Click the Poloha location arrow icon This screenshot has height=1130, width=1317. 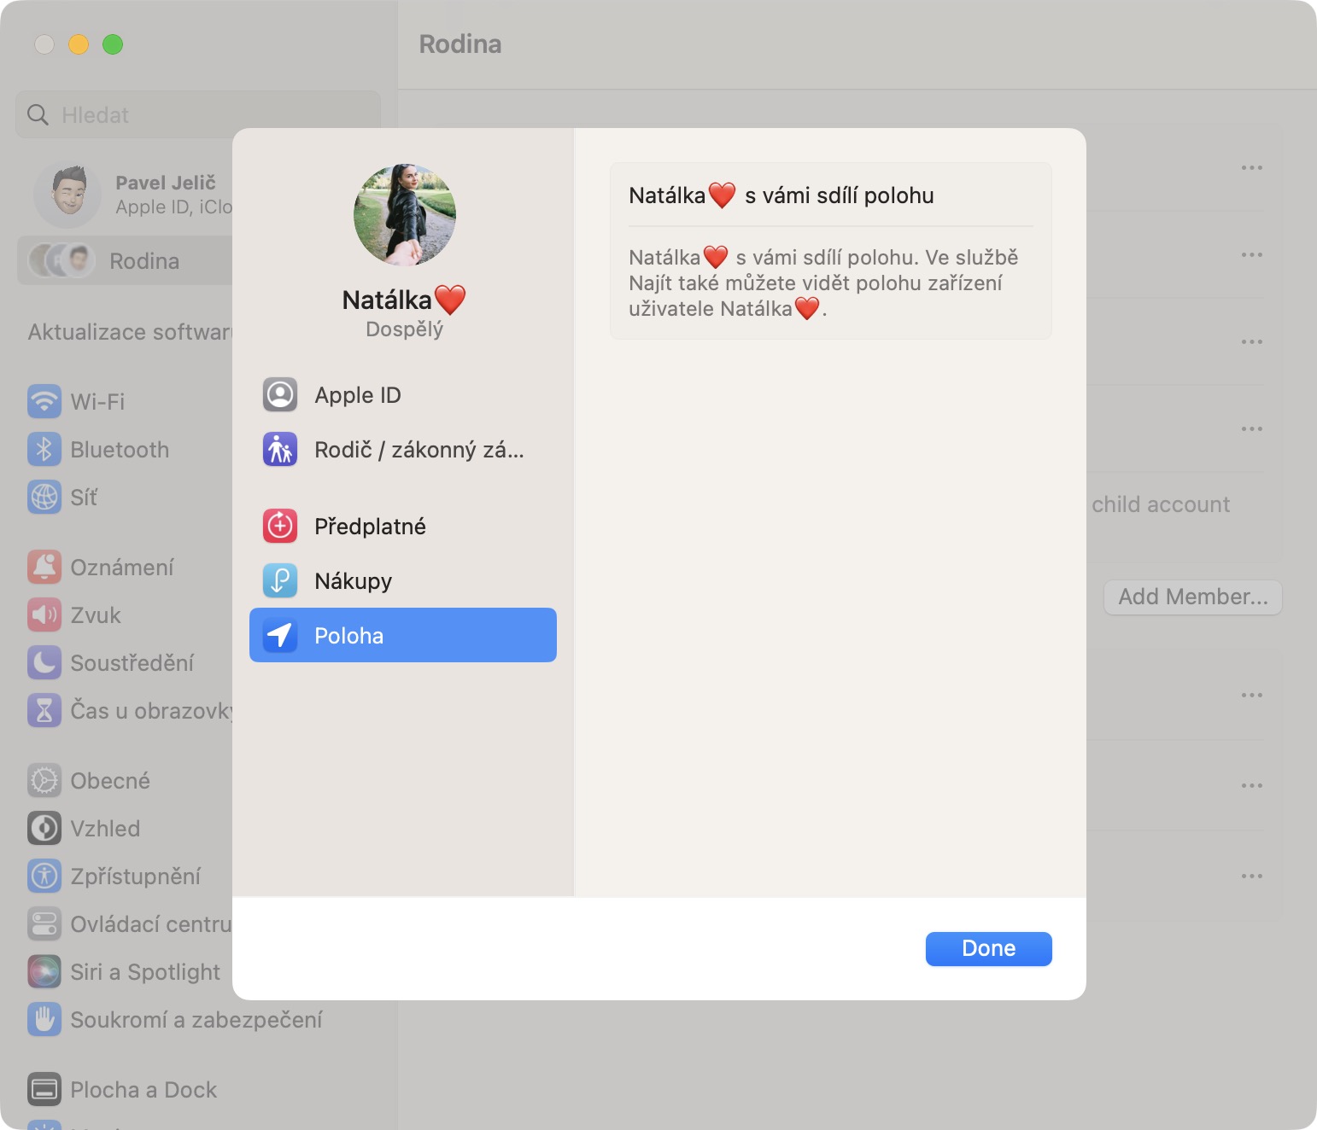(x=280, y=635)
